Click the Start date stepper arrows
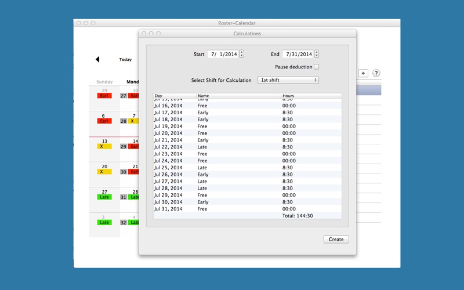Viewport: 464px width, 290px height. 241,55
